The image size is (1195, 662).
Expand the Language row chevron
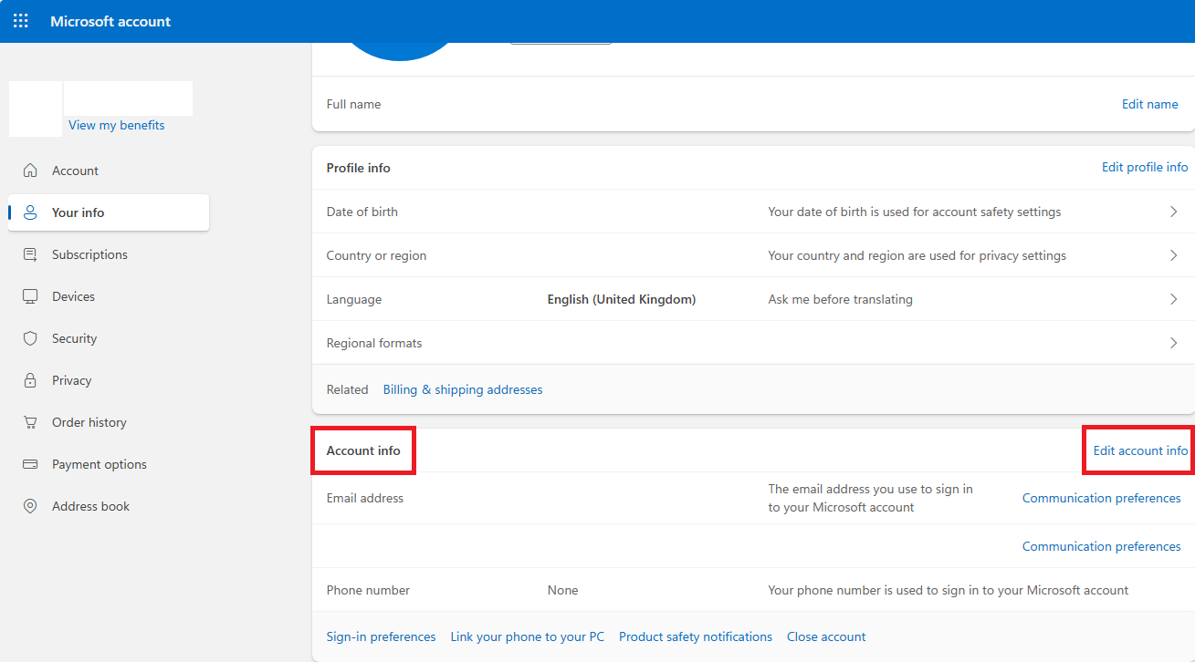point(1174,299)
